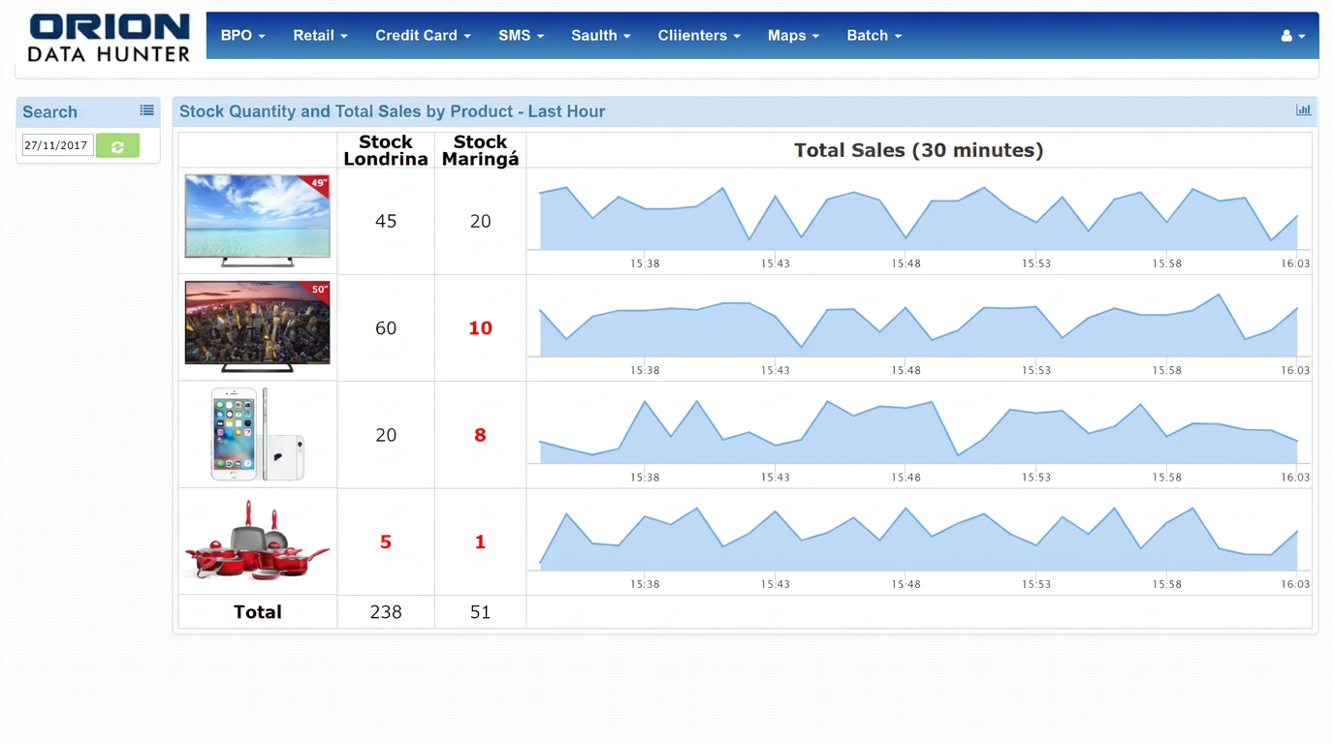Click the red cookware set image
Image resolution: width=1334 pixels, height=744 pixels.
coord(257,541)
